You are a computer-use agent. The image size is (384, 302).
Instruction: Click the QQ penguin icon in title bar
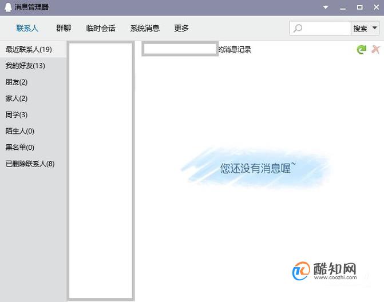[8, 7]
